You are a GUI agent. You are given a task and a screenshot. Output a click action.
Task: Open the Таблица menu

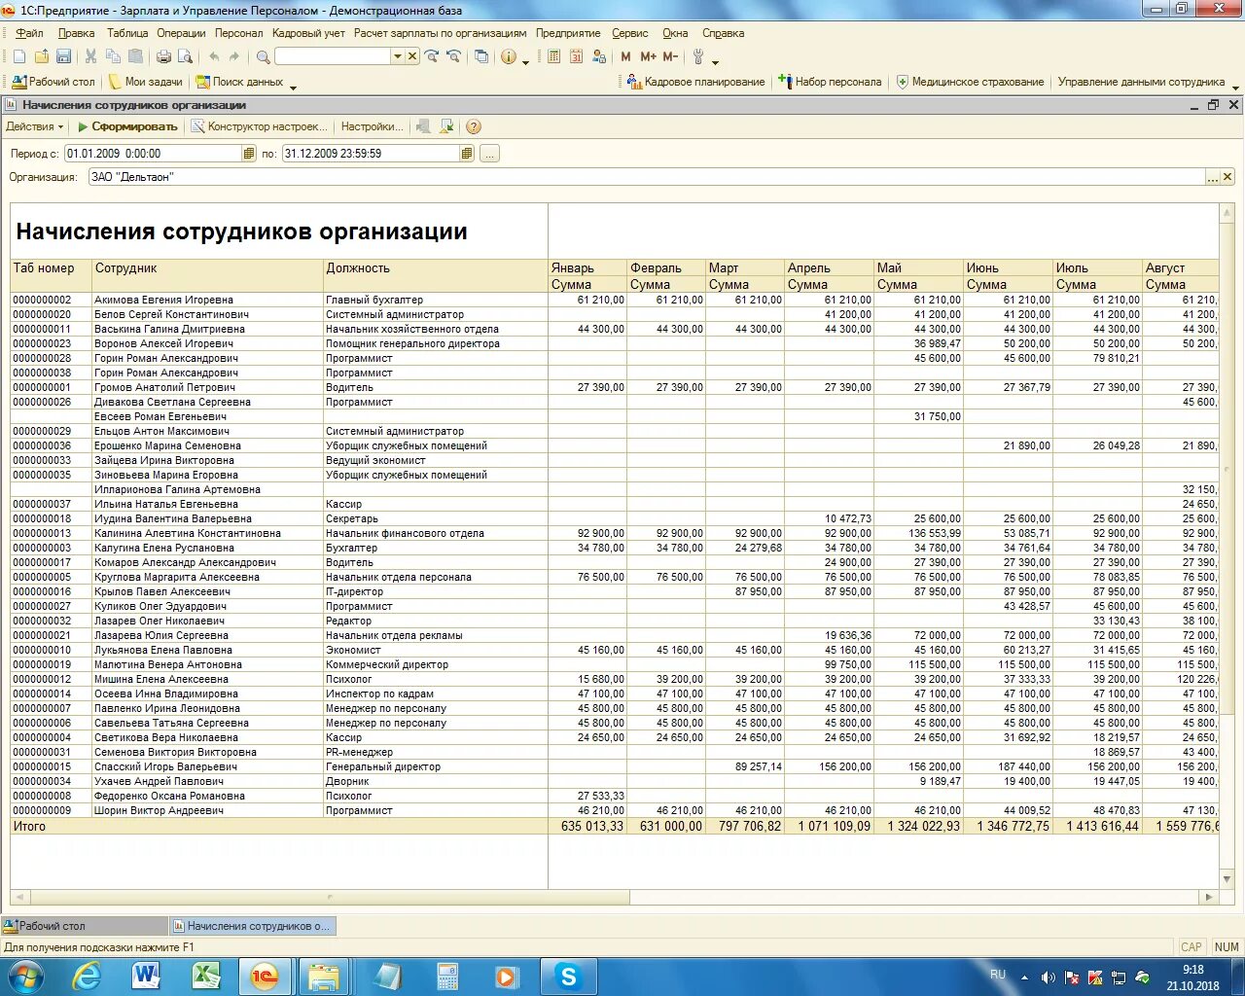pos(127,33)
